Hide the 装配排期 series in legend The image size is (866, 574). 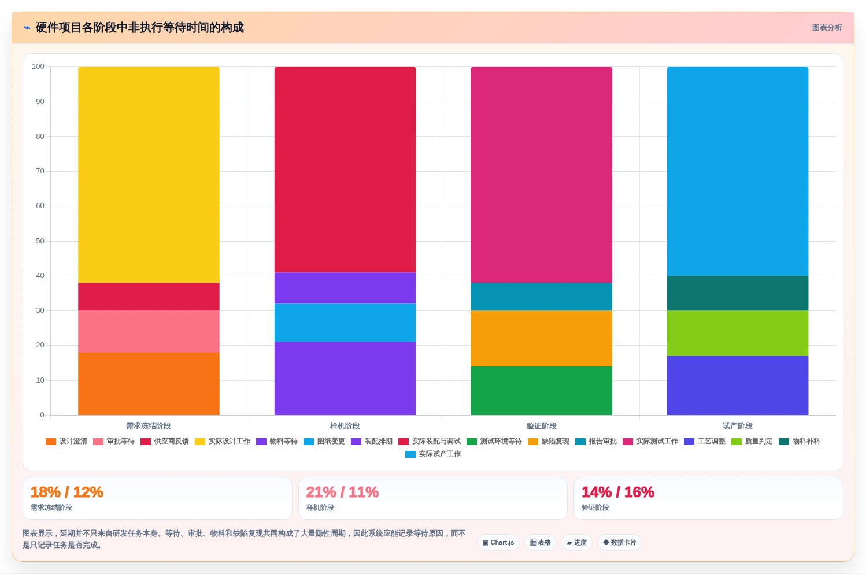[x=372, y=442]
